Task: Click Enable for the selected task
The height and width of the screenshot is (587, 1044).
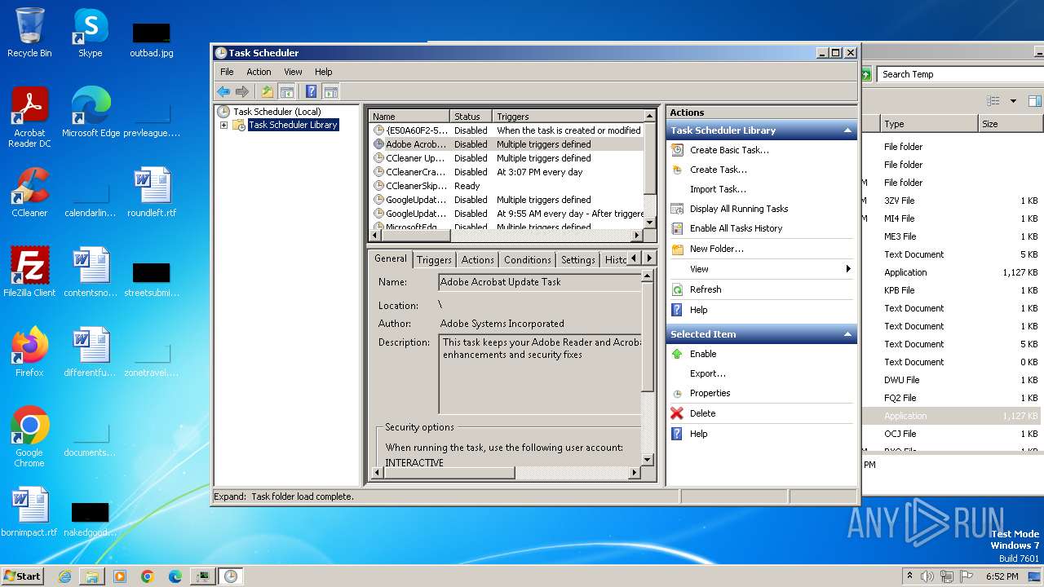Action: tap(703, 354)
